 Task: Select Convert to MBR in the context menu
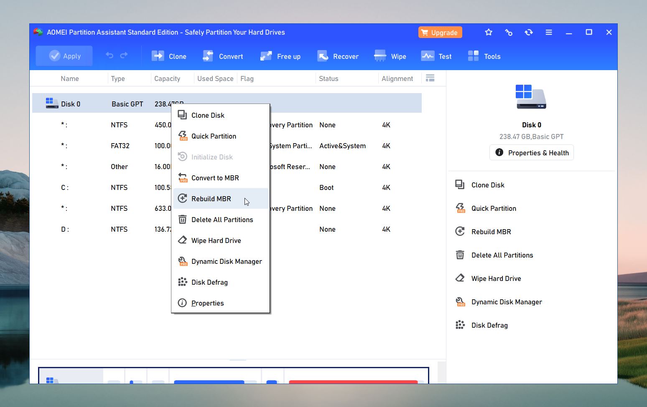[x=220, y=178]
